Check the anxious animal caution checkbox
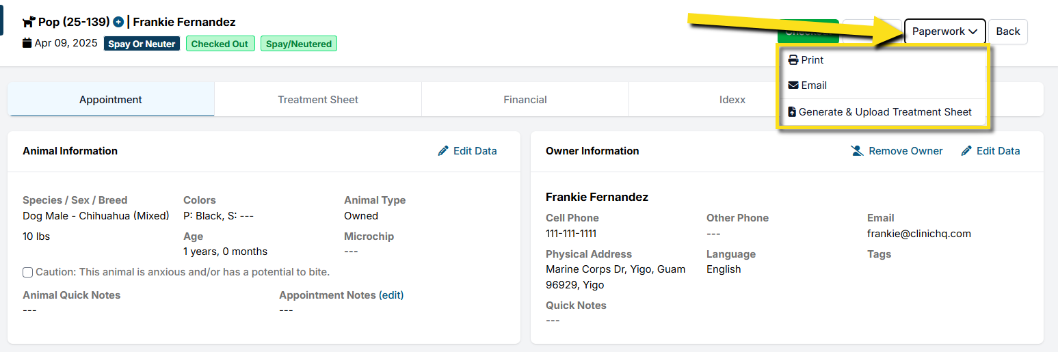 click(28, 272)
